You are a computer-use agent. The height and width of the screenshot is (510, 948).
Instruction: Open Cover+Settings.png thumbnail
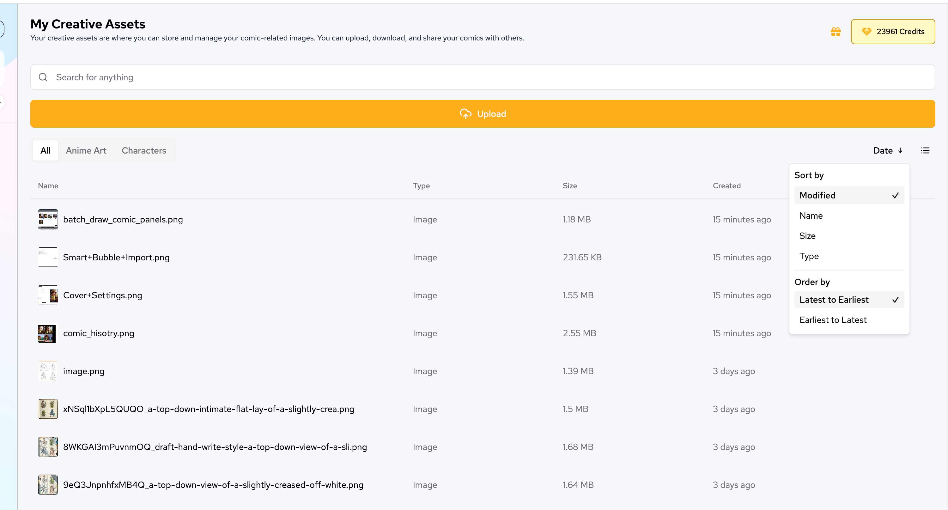(x=48, y=295)
